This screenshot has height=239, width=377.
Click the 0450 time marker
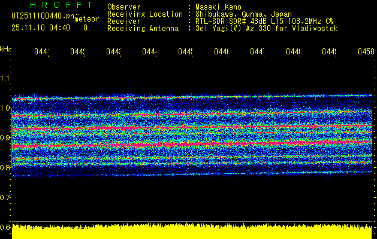coord(364,53)
